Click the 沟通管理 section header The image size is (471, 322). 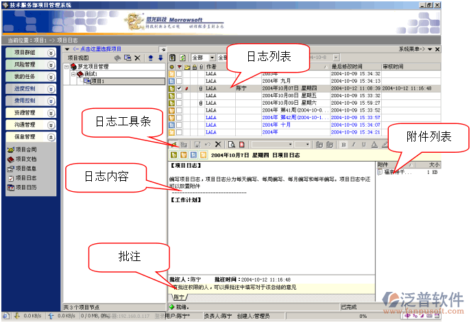(30, 125)
